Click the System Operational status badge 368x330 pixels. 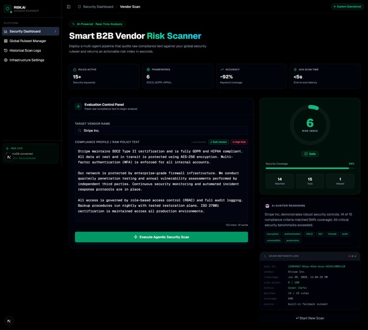coord(347,6)
